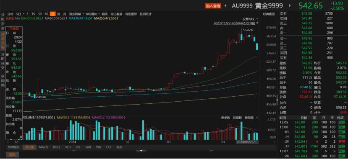The width and height of the screenshot is (348, 159).
Task: Select the daily 日 K-line period
Action: pyautogui.click(x=52, y=14)
